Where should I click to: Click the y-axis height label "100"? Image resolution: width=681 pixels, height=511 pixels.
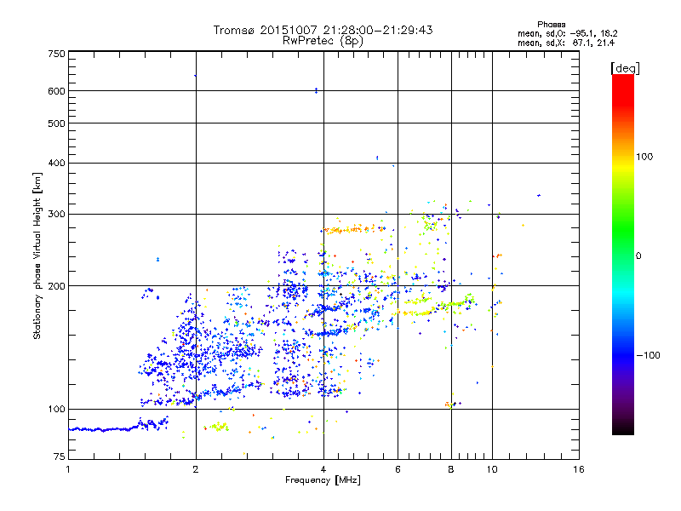56,409
